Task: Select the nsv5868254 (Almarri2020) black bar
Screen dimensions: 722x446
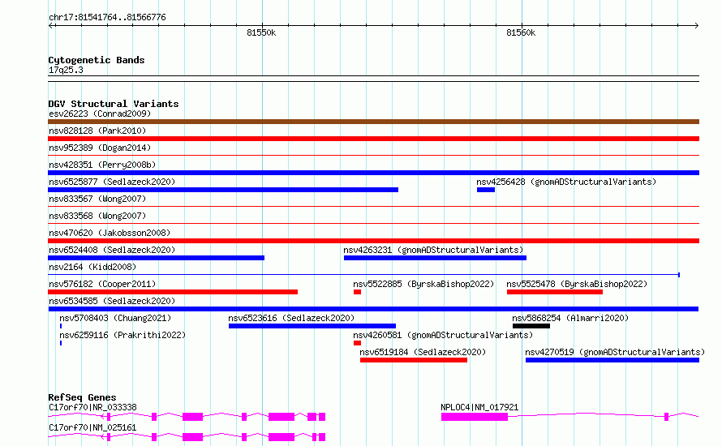Action: point(531,326)
